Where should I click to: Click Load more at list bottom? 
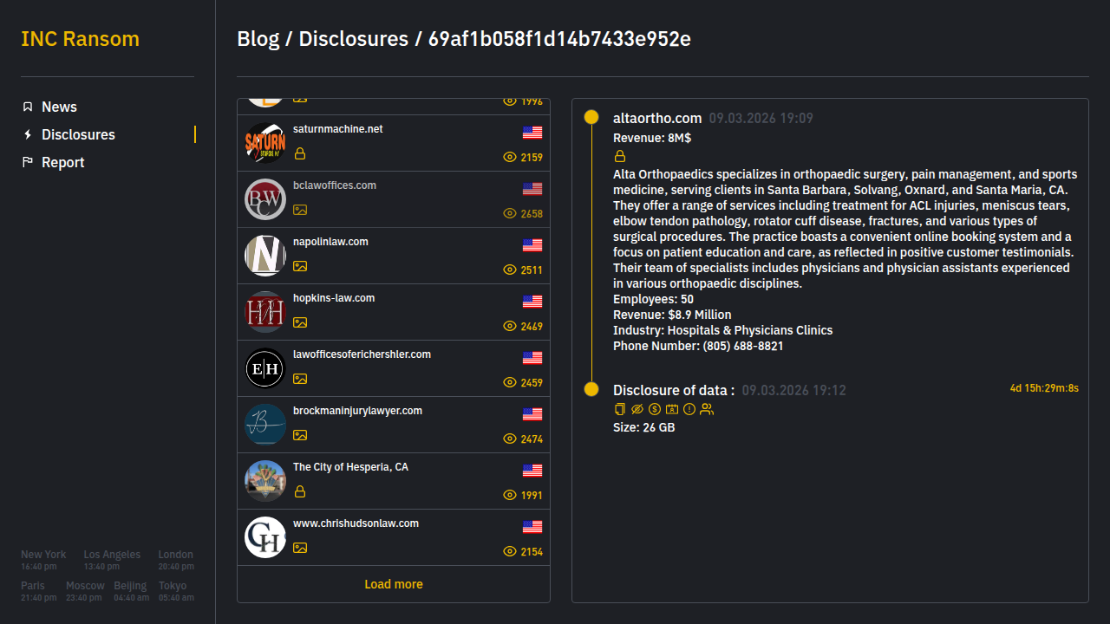coord(394,584)
